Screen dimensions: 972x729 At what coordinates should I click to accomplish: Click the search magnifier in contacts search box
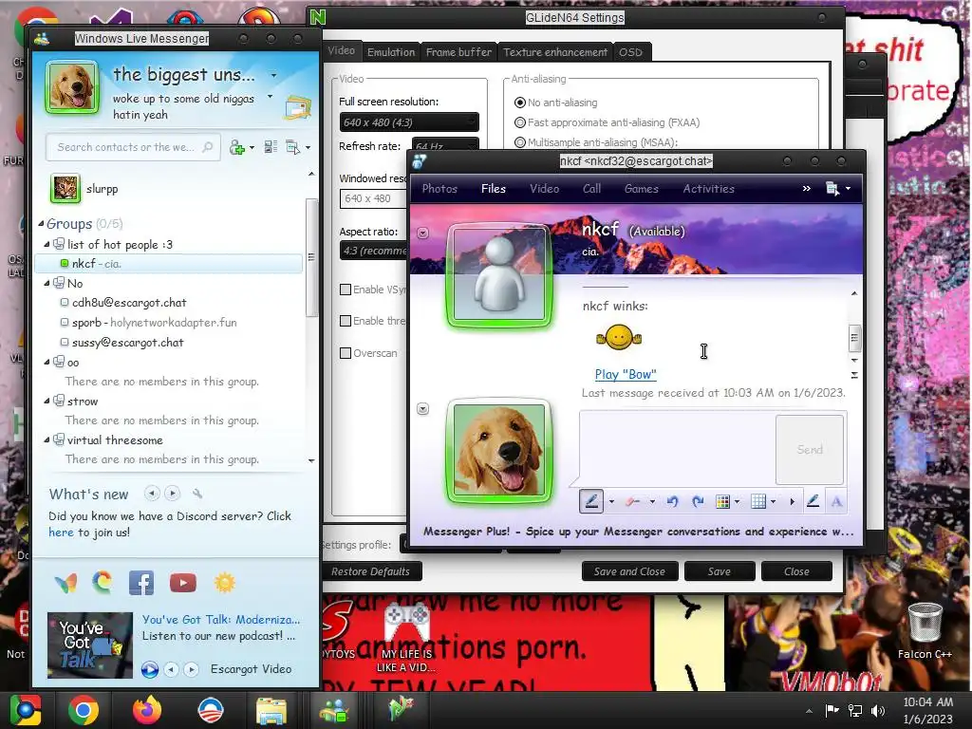tap(208, 147)
